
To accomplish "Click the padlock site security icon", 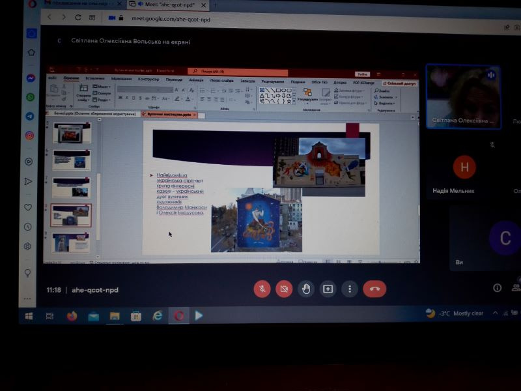I will pos(121,18).
